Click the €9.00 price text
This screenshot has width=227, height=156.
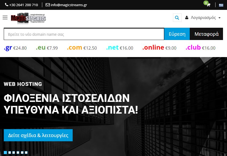coord(171,48)
